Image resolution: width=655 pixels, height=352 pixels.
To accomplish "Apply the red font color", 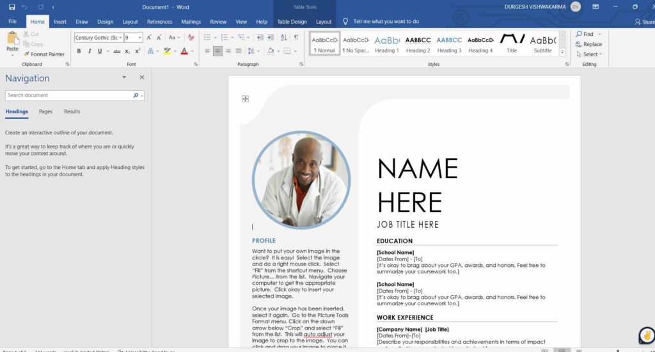I will point(184,51).
